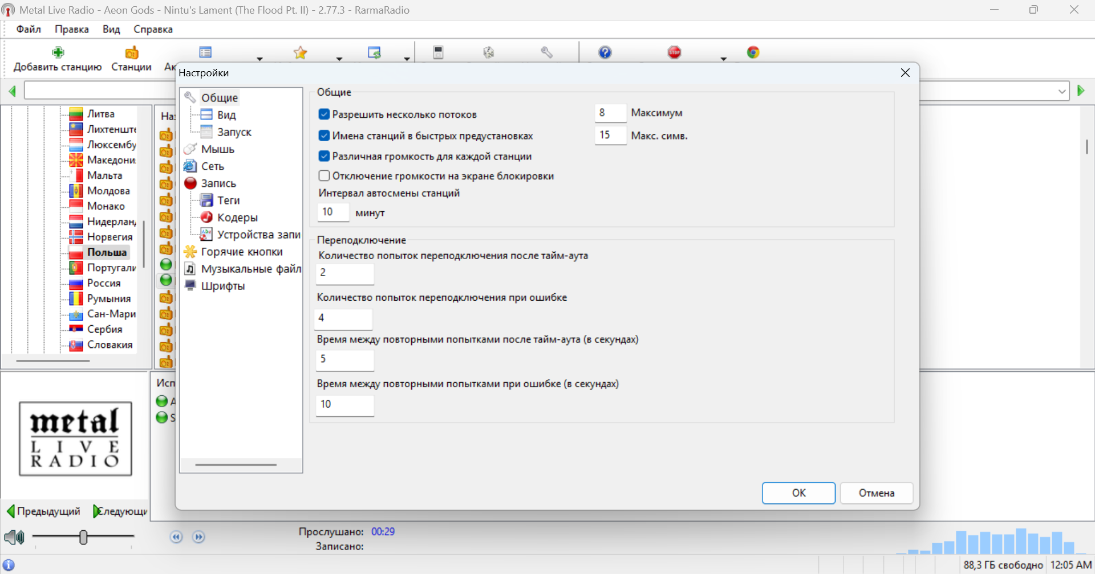Open the Stations toolbar icon
Screen dimensions: 1095x574
(x=132, y=52)
